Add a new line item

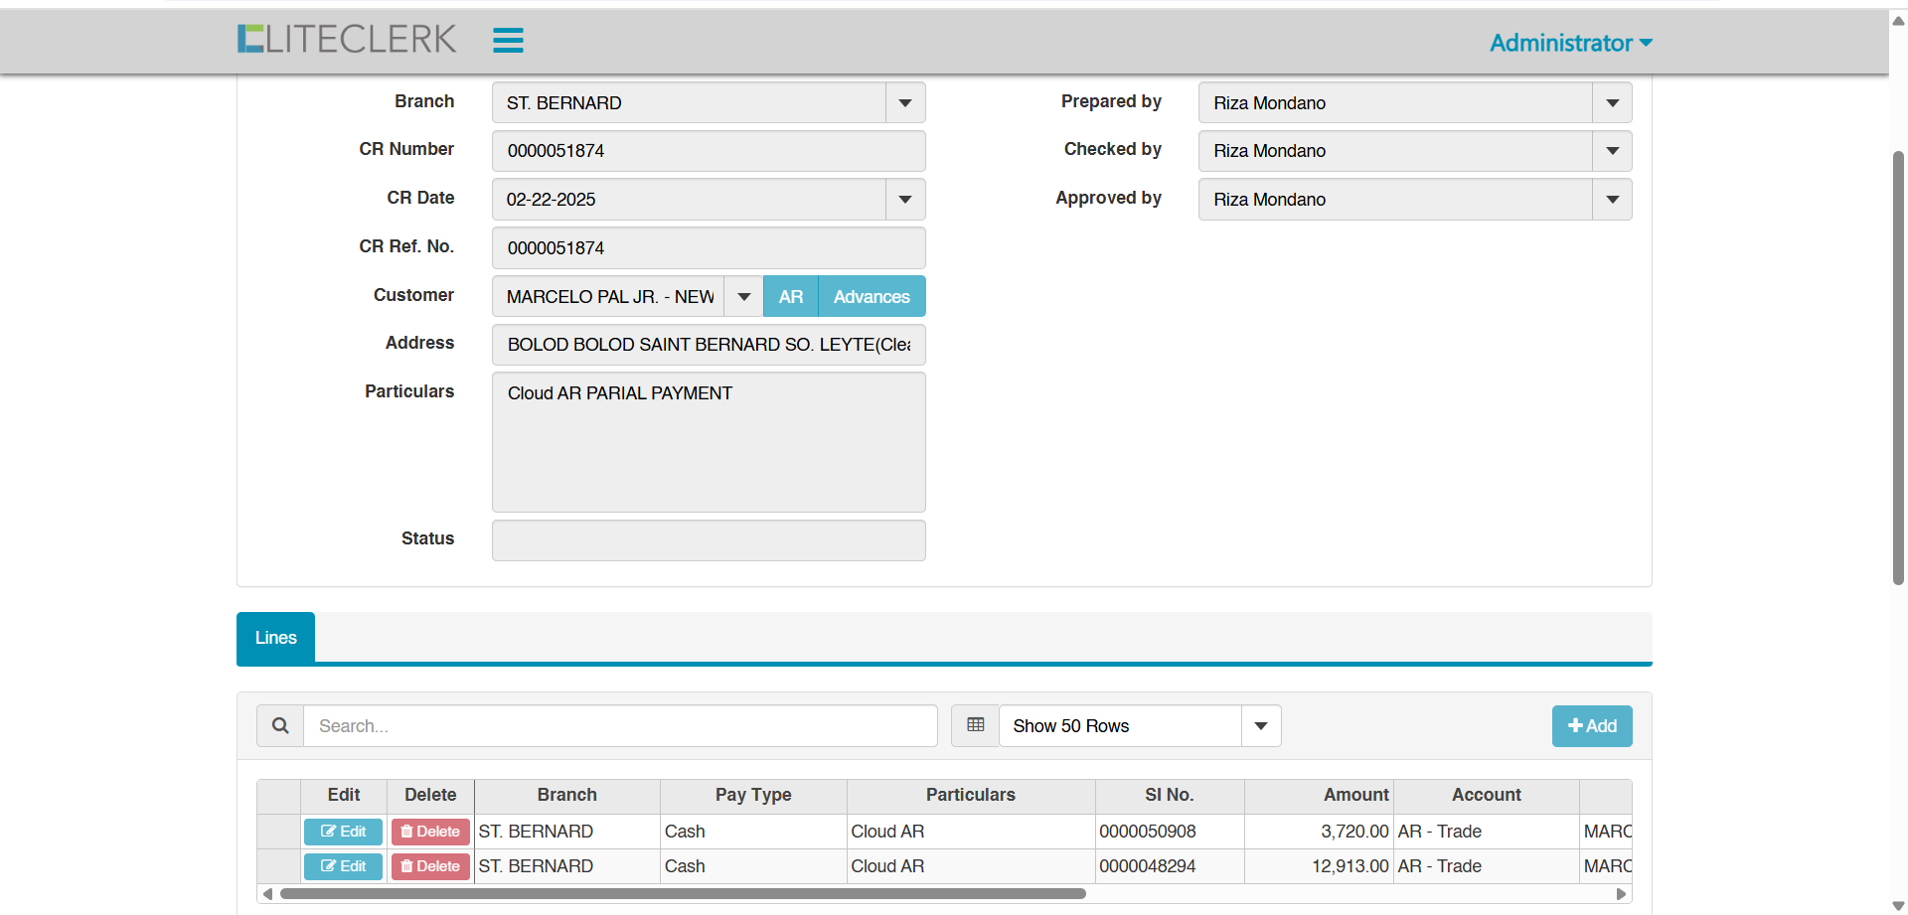tap(1591, 726)
